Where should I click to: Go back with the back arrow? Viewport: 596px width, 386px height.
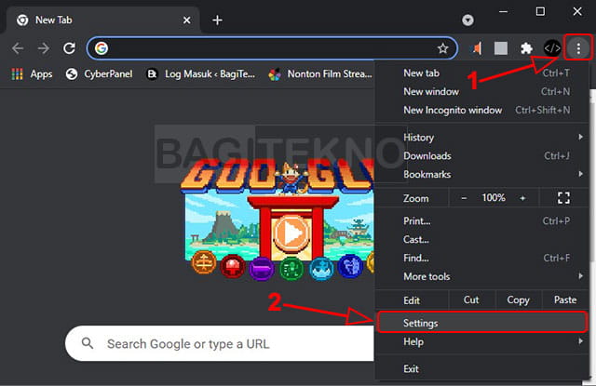(x=18, y=48)
